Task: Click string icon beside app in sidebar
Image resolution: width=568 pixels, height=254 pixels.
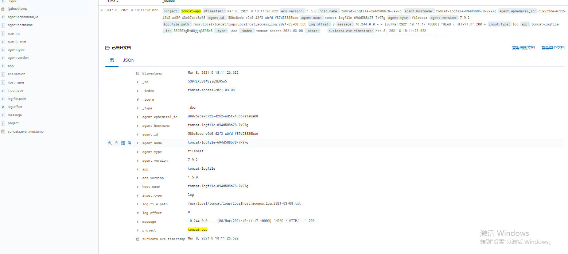Action: point(3,66)
